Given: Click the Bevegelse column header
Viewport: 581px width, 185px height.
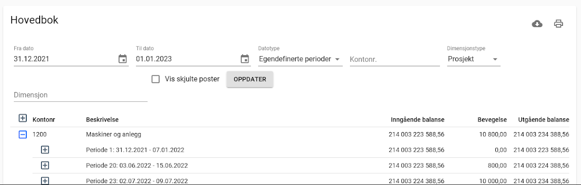Looking at the screenshot, I should click(x=492, y=120).
